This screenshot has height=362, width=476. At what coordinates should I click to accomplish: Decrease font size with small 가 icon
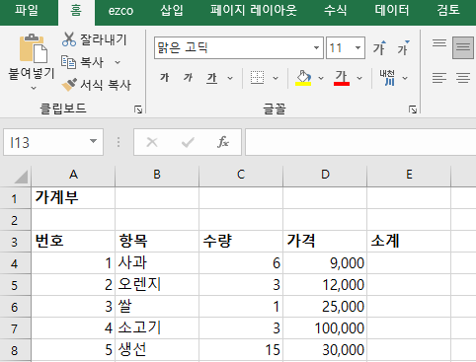click(403, 48)
